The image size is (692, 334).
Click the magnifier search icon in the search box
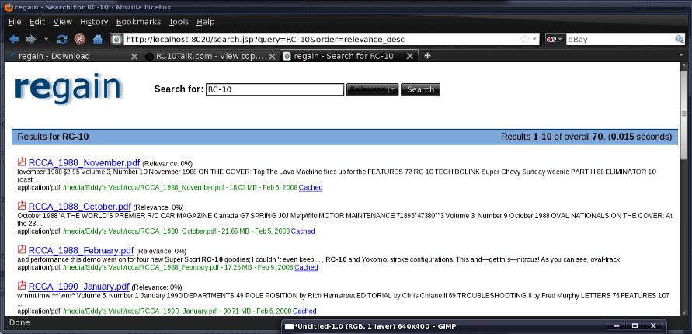pos(680,40)
